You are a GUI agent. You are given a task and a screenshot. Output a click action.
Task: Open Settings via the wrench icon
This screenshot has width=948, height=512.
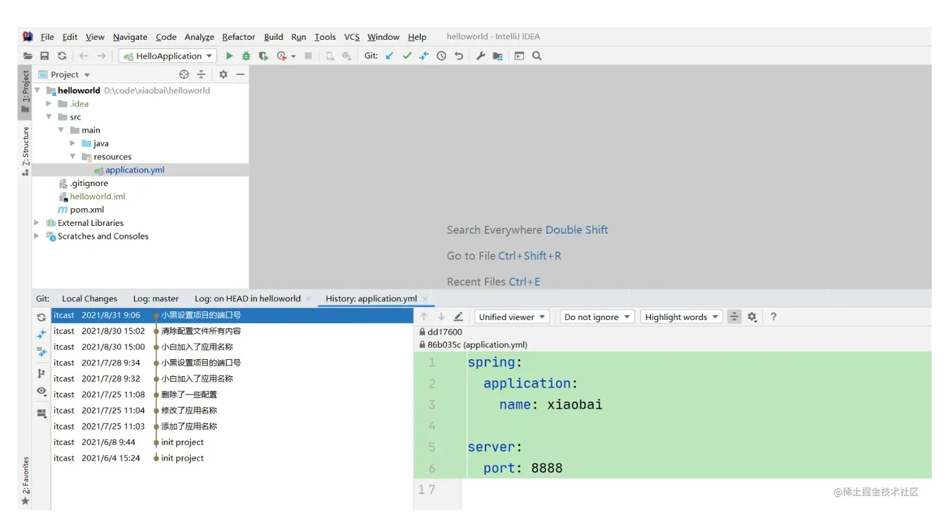[x=481, y=56]
